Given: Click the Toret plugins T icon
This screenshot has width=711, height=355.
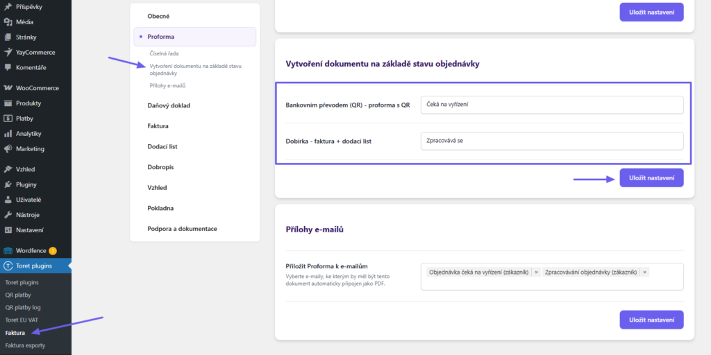Looking at the screenshot, I should click(8, 266).
